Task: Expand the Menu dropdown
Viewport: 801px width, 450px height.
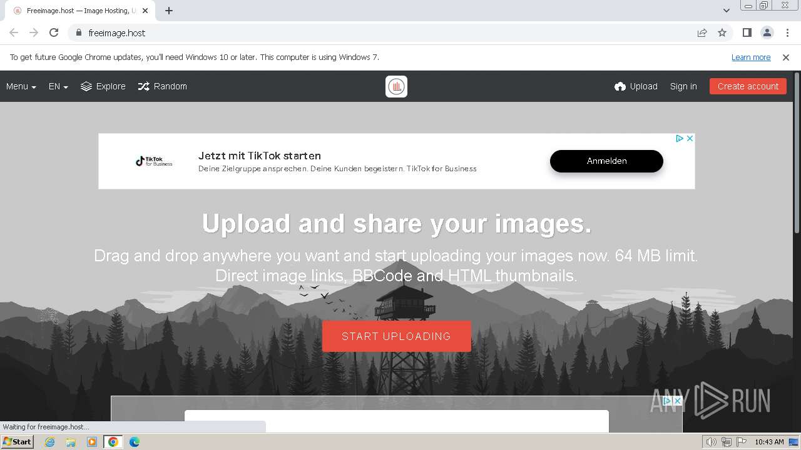Action: [x=21, y=86]
